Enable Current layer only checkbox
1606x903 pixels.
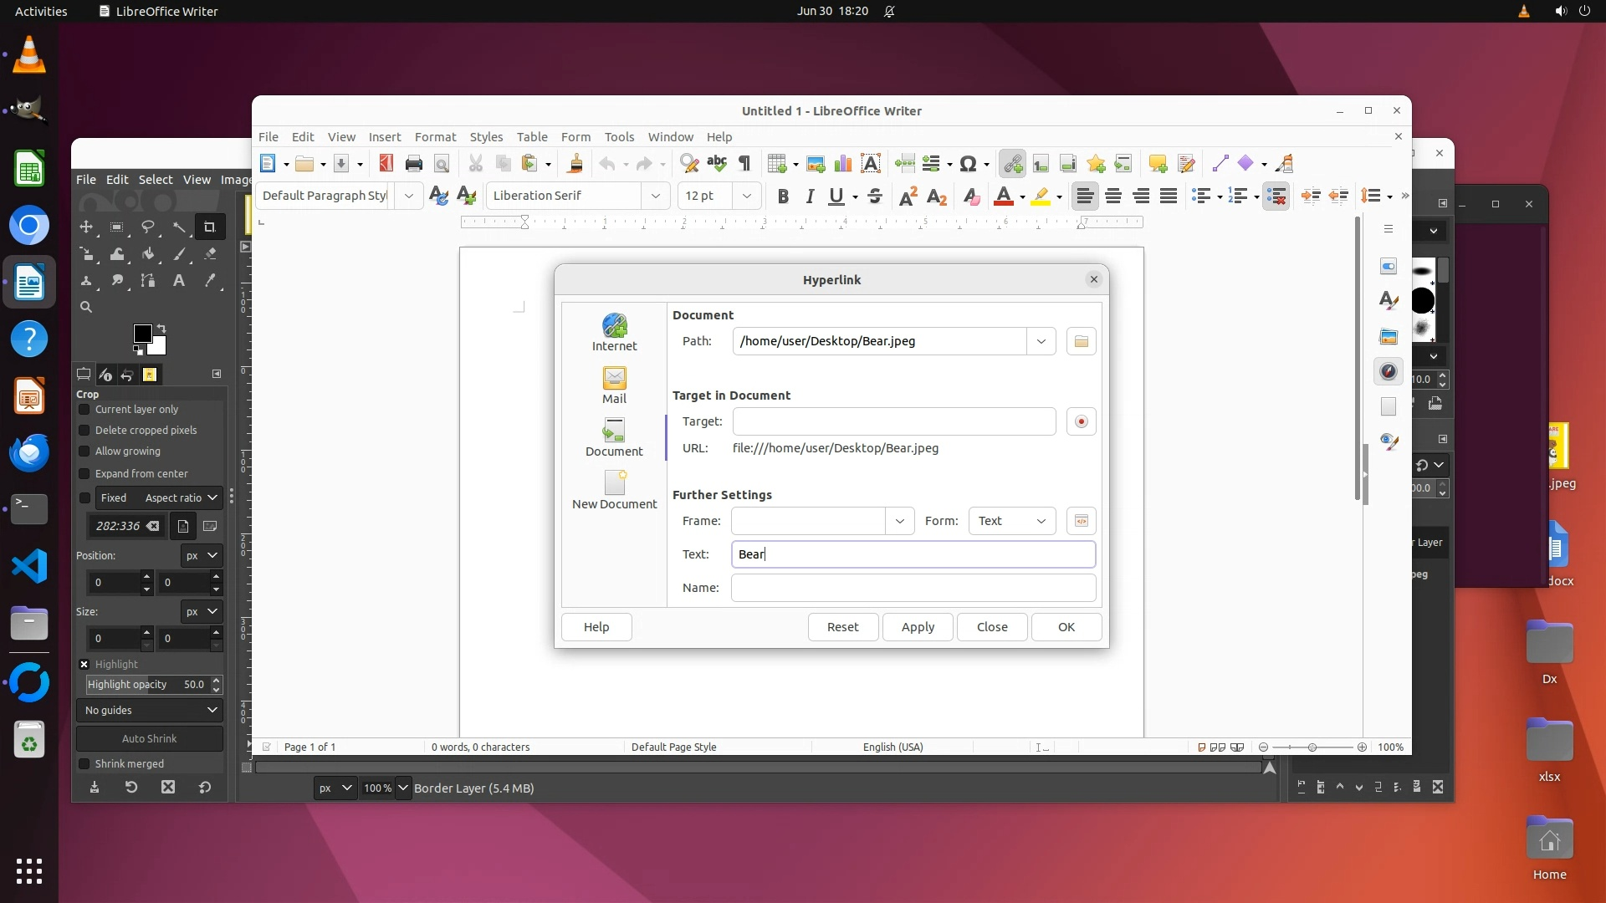[84, 410]
